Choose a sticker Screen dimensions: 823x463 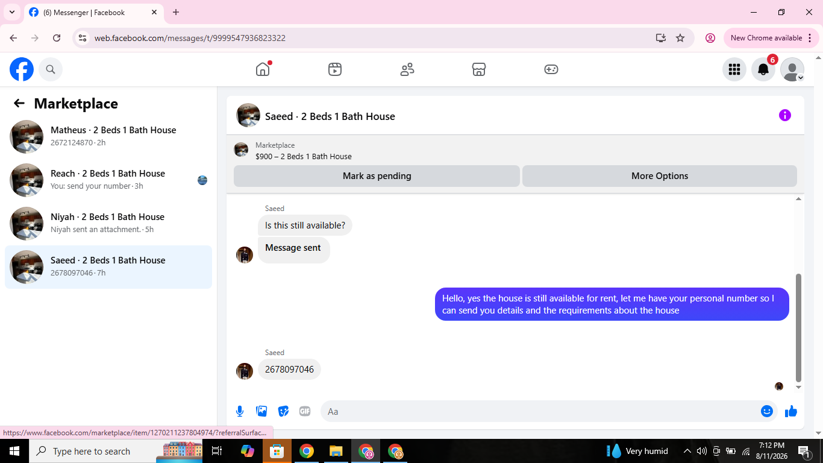[283, 411]
